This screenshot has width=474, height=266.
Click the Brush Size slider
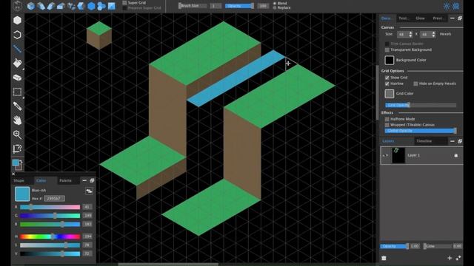193,6
